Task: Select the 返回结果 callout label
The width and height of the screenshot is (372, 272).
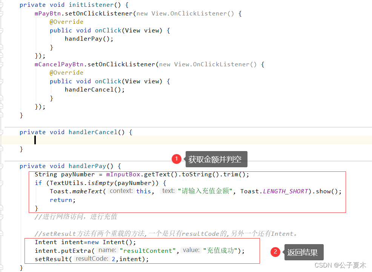Action: (x=304, y=252)
